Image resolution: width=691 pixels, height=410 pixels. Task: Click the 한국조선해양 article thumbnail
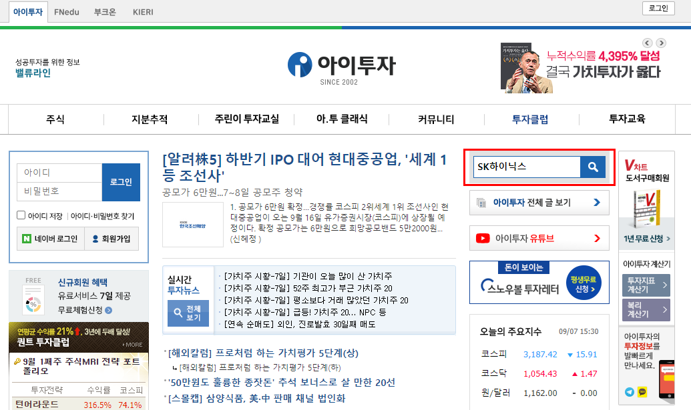click(x=193, y=225)
